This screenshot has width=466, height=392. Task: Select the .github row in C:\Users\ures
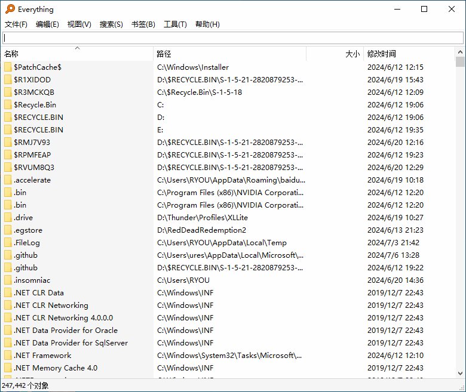click(228, 255)
